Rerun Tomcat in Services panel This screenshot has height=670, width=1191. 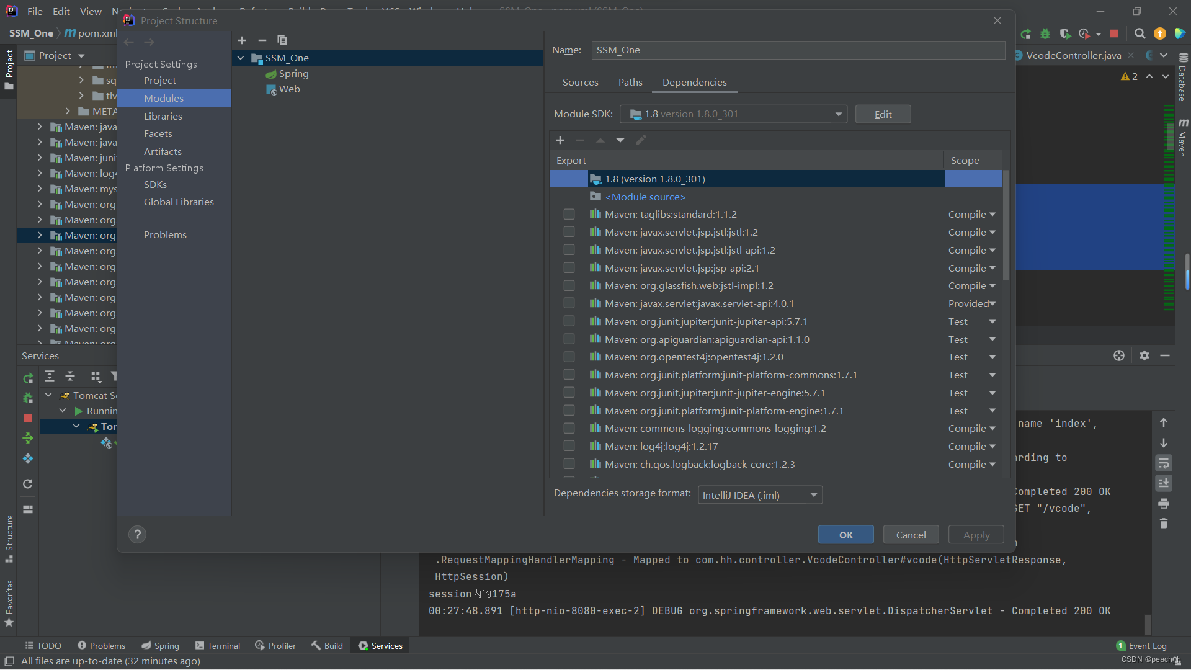pos(28,378)
